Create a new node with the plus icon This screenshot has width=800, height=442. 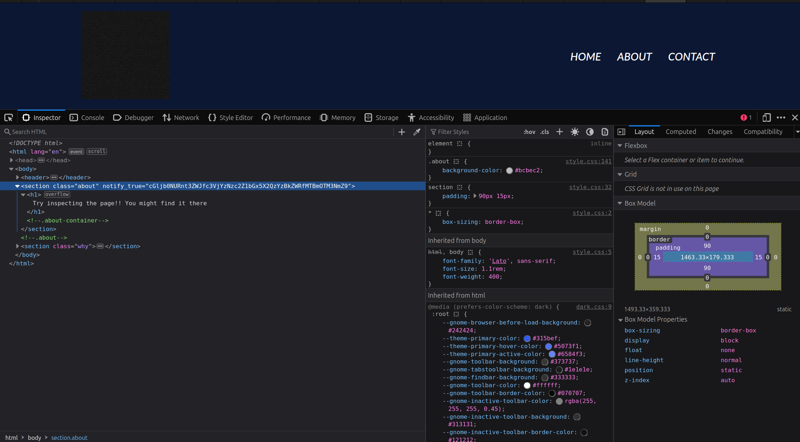[402, 132]
